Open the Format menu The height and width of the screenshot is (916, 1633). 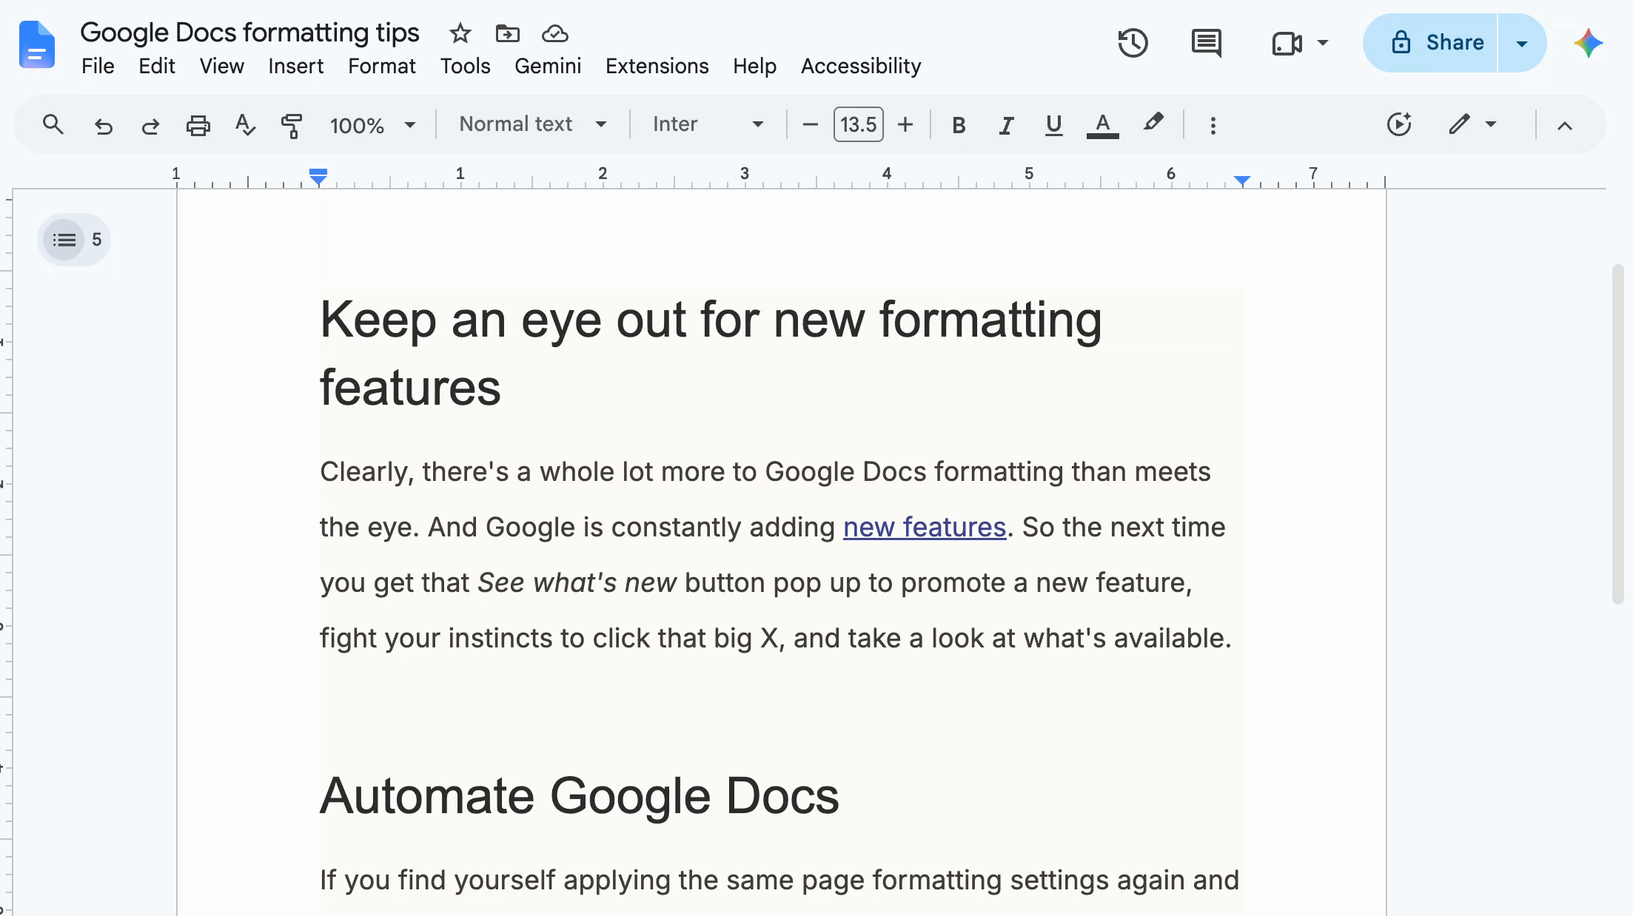pyautogui.click(x=382, y=67)
